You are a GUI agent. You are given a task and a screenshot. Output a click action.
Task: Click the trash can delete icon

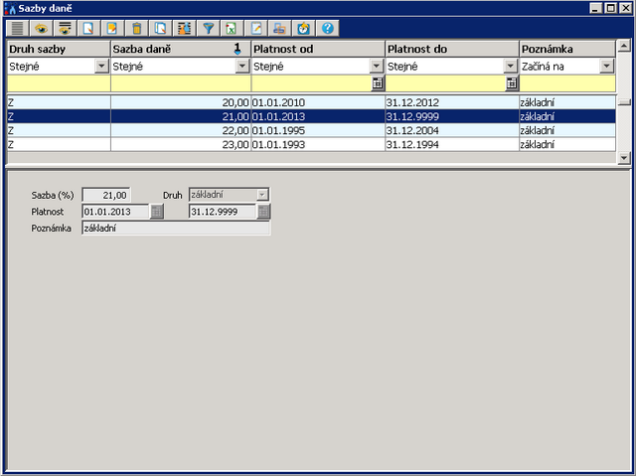click(137, 29)
